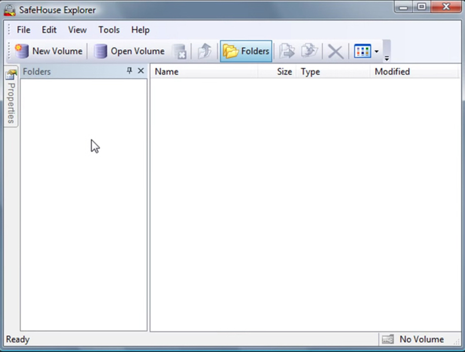This screenshot has height=352, width=465.
Task: Click the copy files into volume icon
Action: [x=287, y=51]
